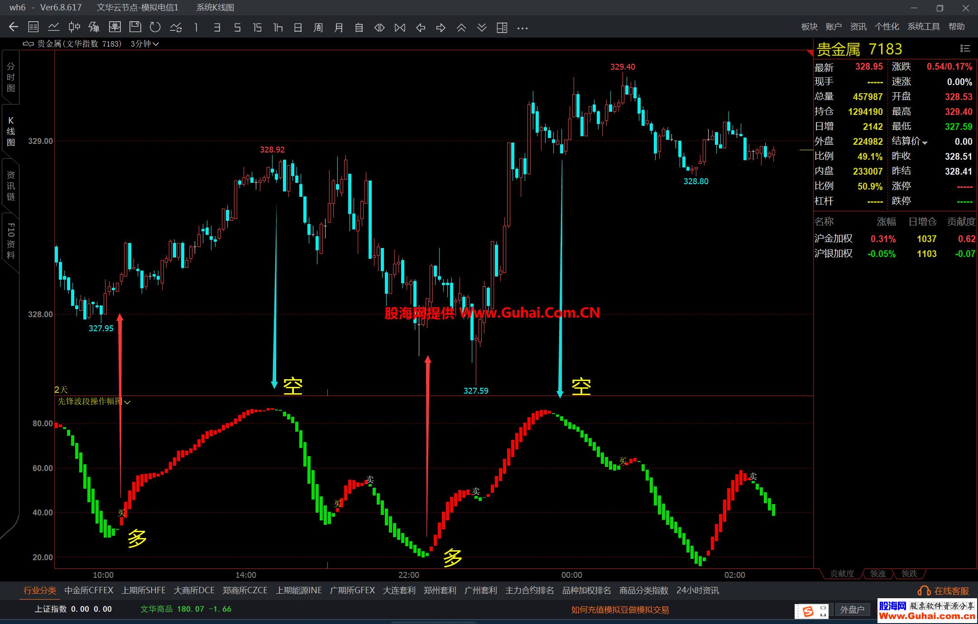Screen dimensions: 978x624
Task: Open the 系统工具 menu
Action: [923, 27]
